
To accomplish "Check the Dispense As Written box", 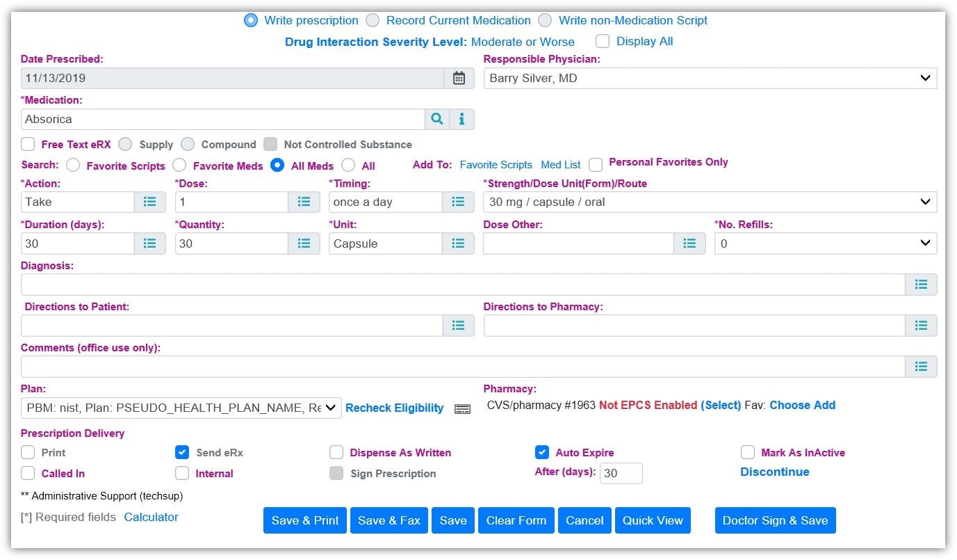I will [x=336, y=452].
